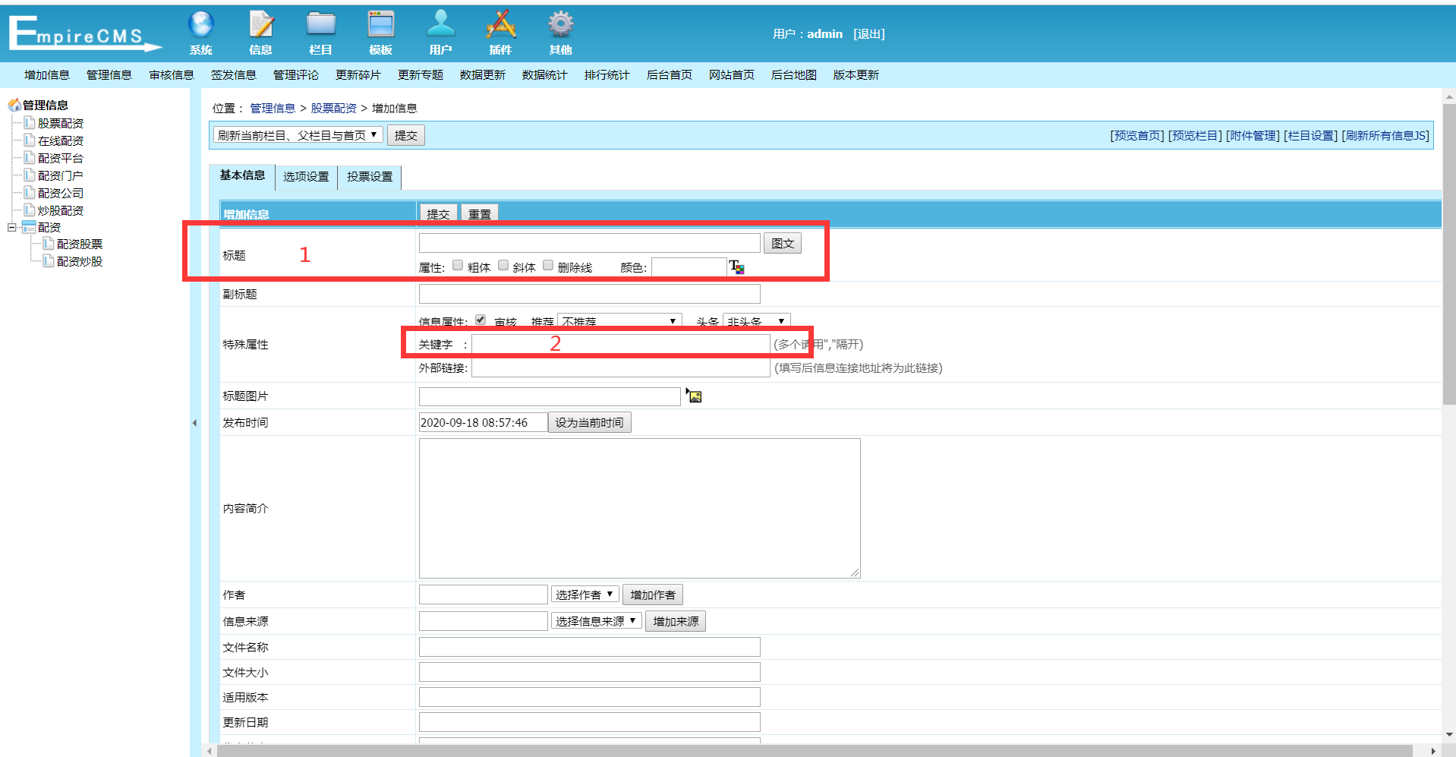The width and height of the screenshot is (1456, 757).
Task: Open the 模板 (Template) icon
Action: tap(380, 33)
